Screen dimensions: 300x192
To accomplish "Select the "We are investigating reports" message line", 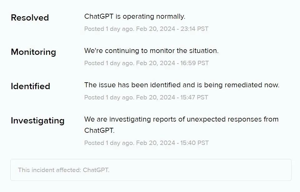I will (181, 119).
